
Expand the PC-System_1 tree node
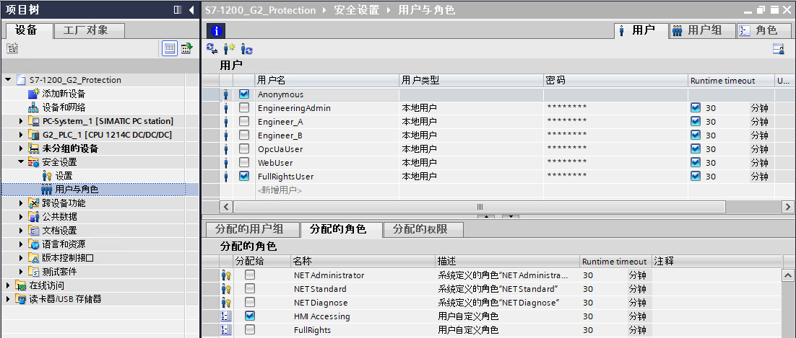[22, 121]
